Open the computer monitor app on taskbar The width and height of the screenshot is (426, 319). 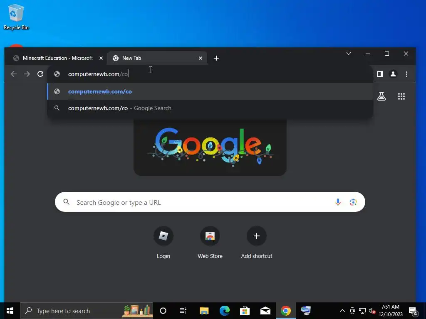tap(306, 311)
